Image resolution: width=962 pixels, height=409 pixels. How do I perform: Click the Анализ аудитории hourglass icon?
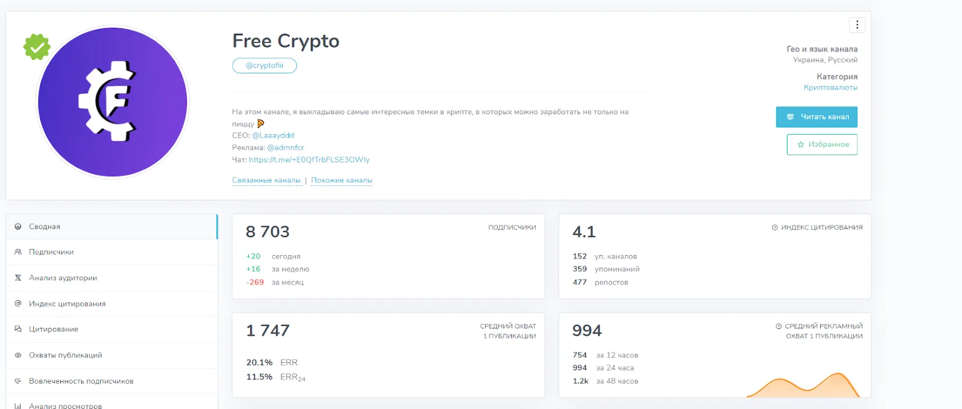tap(18, 278)
